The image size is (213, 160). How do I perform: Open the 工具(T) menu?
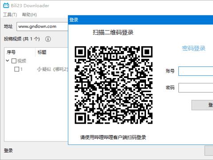10,15
